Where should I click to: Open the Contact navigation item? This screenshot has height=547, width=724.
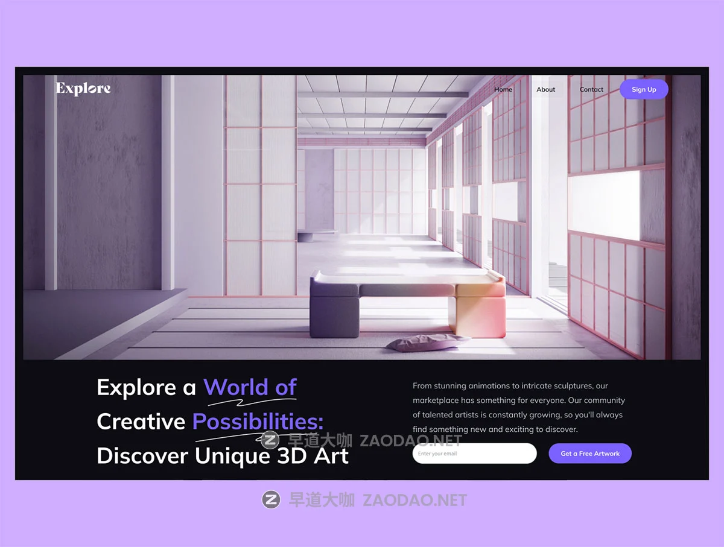[x=591, y=89]
